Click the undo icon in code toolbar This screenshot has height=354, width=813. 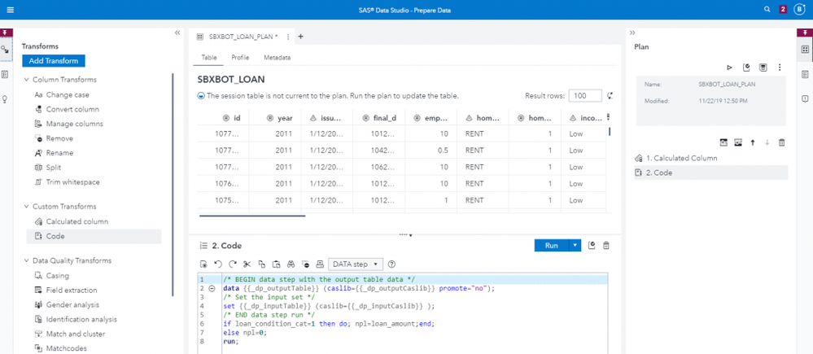[217, 264]
